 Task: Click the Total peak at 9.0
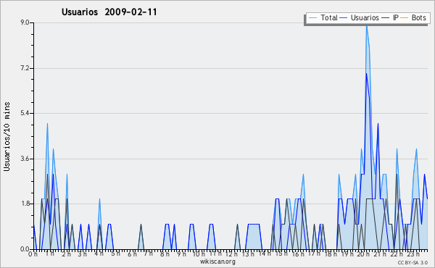pos(367,25)
